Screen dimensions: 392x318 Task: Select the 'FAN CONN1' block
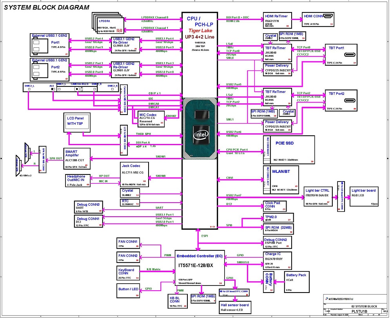(128, 243)
